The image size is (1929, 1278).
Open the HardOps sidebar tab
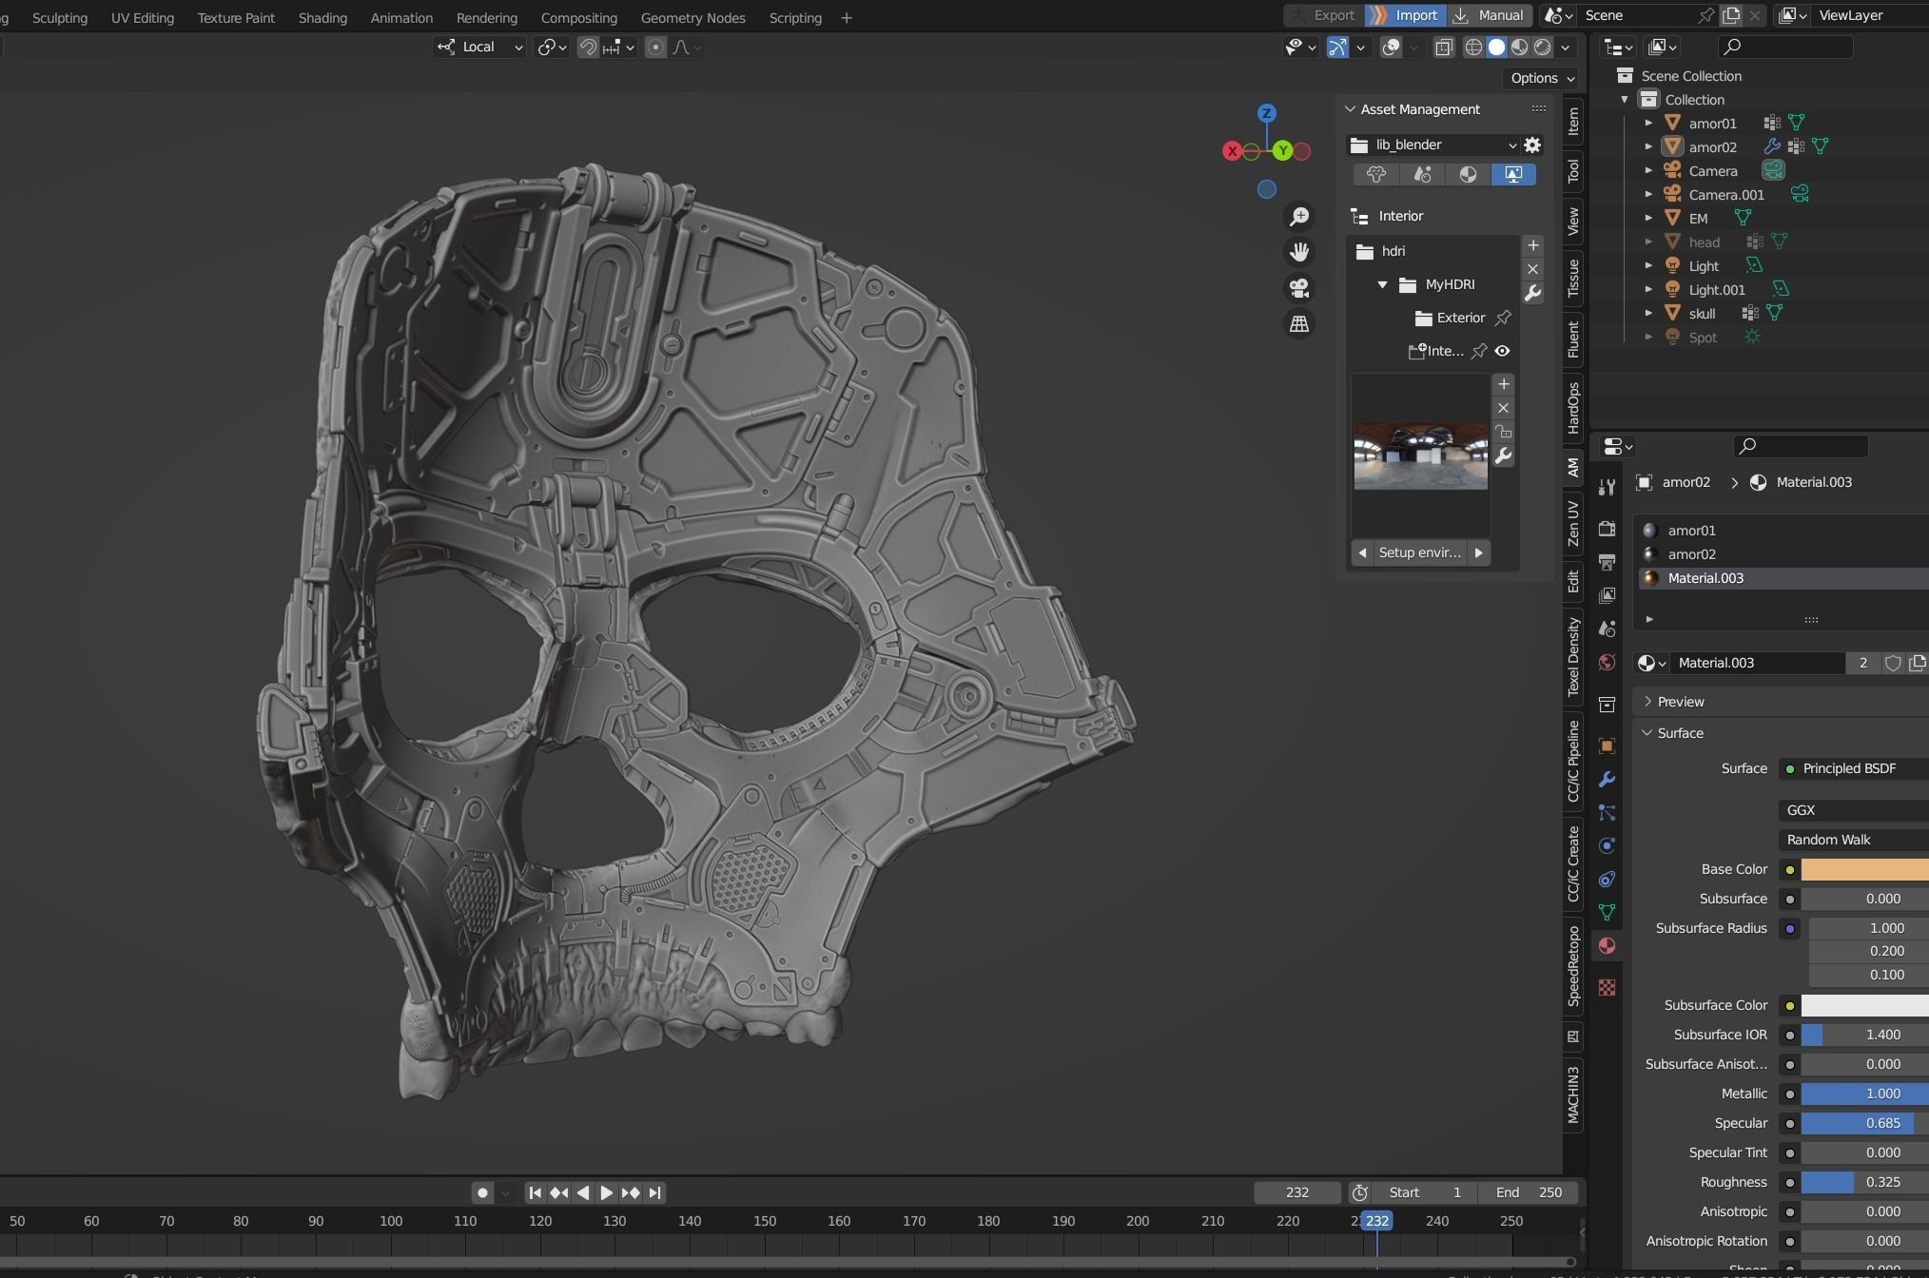[1573, 408]
